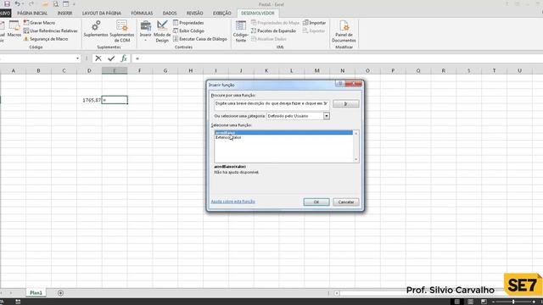The height and width of the screenshot is (305, 543).
Task: Confirm formula entry with check icon
Action: coord(111,58)
